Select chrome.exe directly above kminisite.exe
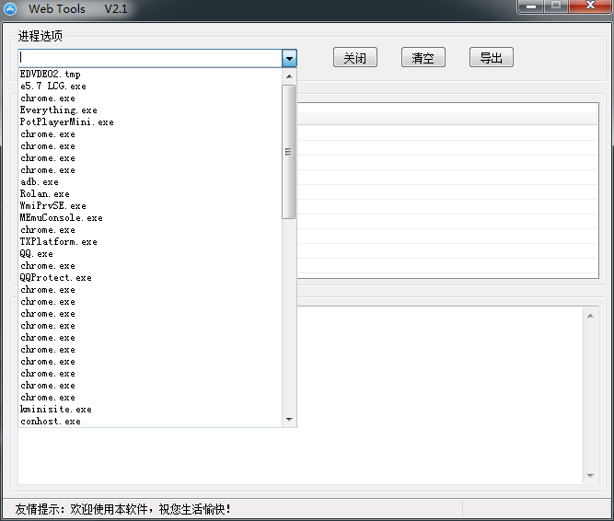 (150, 398)
